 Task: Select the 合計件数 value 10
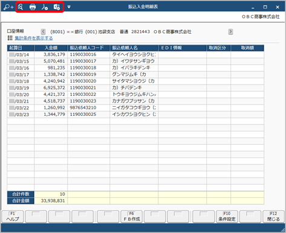point(51,194)
